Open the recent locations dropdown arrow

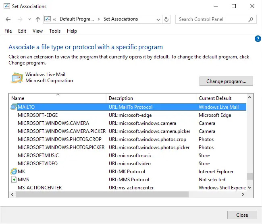click(29, 19)
